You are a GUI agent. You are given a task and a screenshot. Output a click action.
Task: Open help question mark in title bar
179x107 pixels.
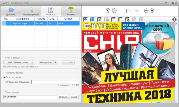point(166,3)
